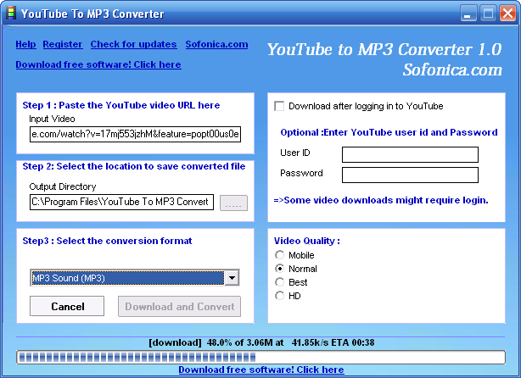The width and height of the screenshot is (521, 378).
Task: Select Best video quality
Action: tap(280, 282)
